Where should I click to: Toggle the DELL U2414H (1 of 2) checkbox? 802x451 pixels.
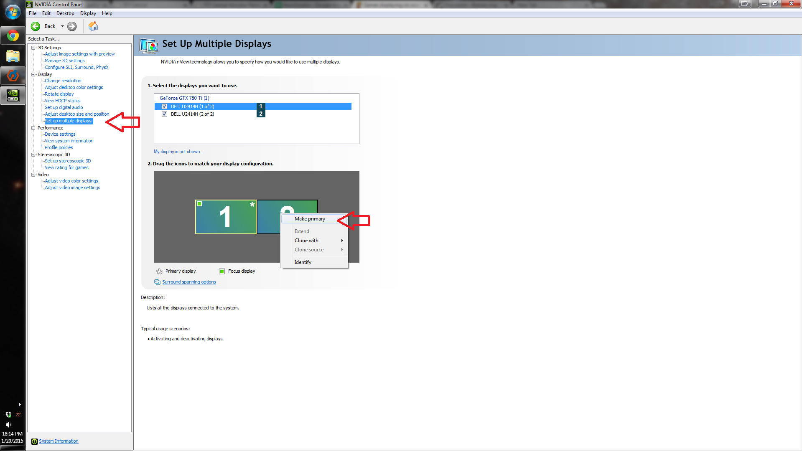[164, 106]
